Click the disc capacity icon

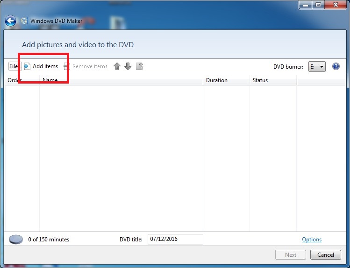[16, 240]
